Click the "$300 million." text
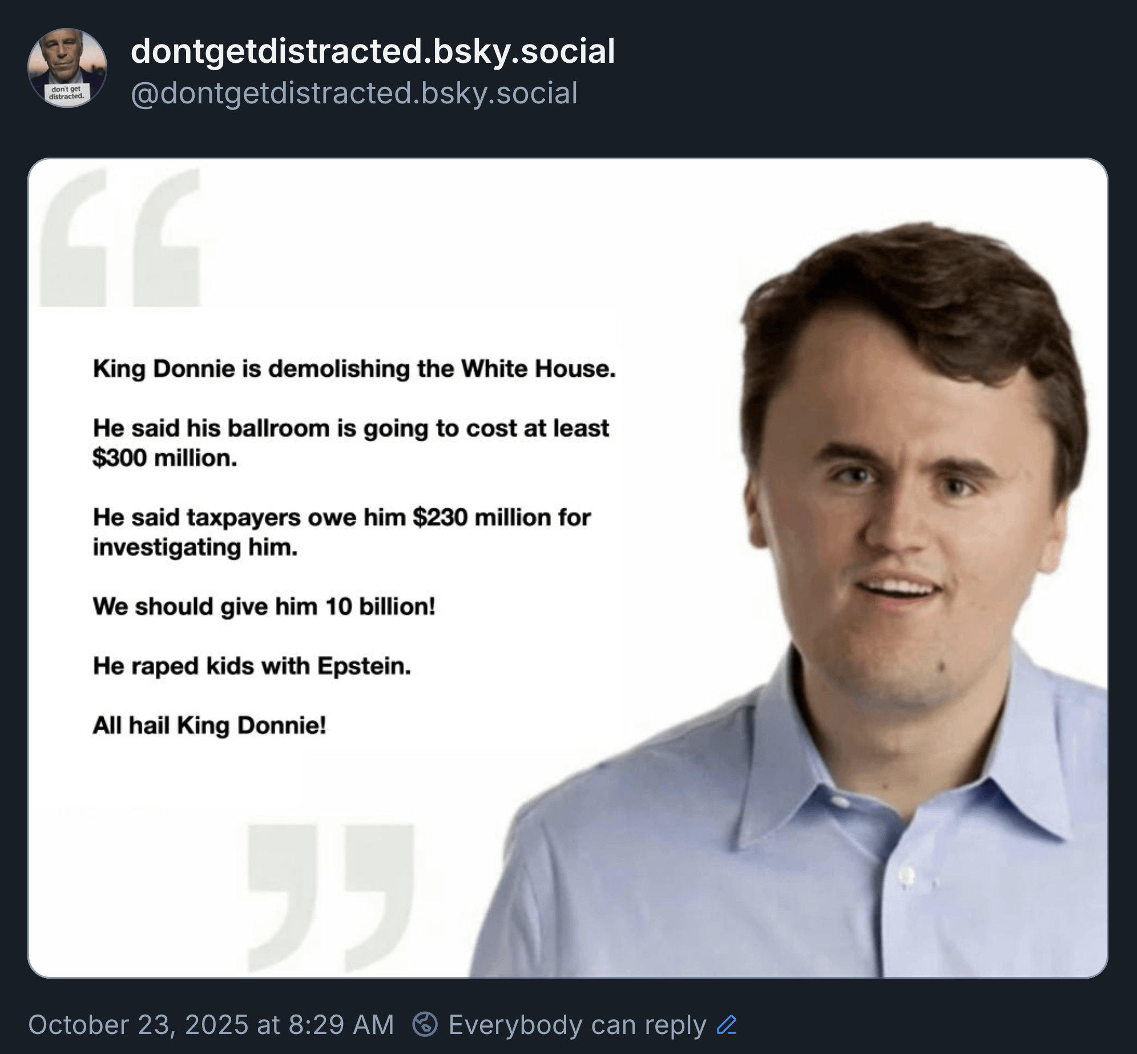1137x1054 pixels. click(x=164, y=458)
